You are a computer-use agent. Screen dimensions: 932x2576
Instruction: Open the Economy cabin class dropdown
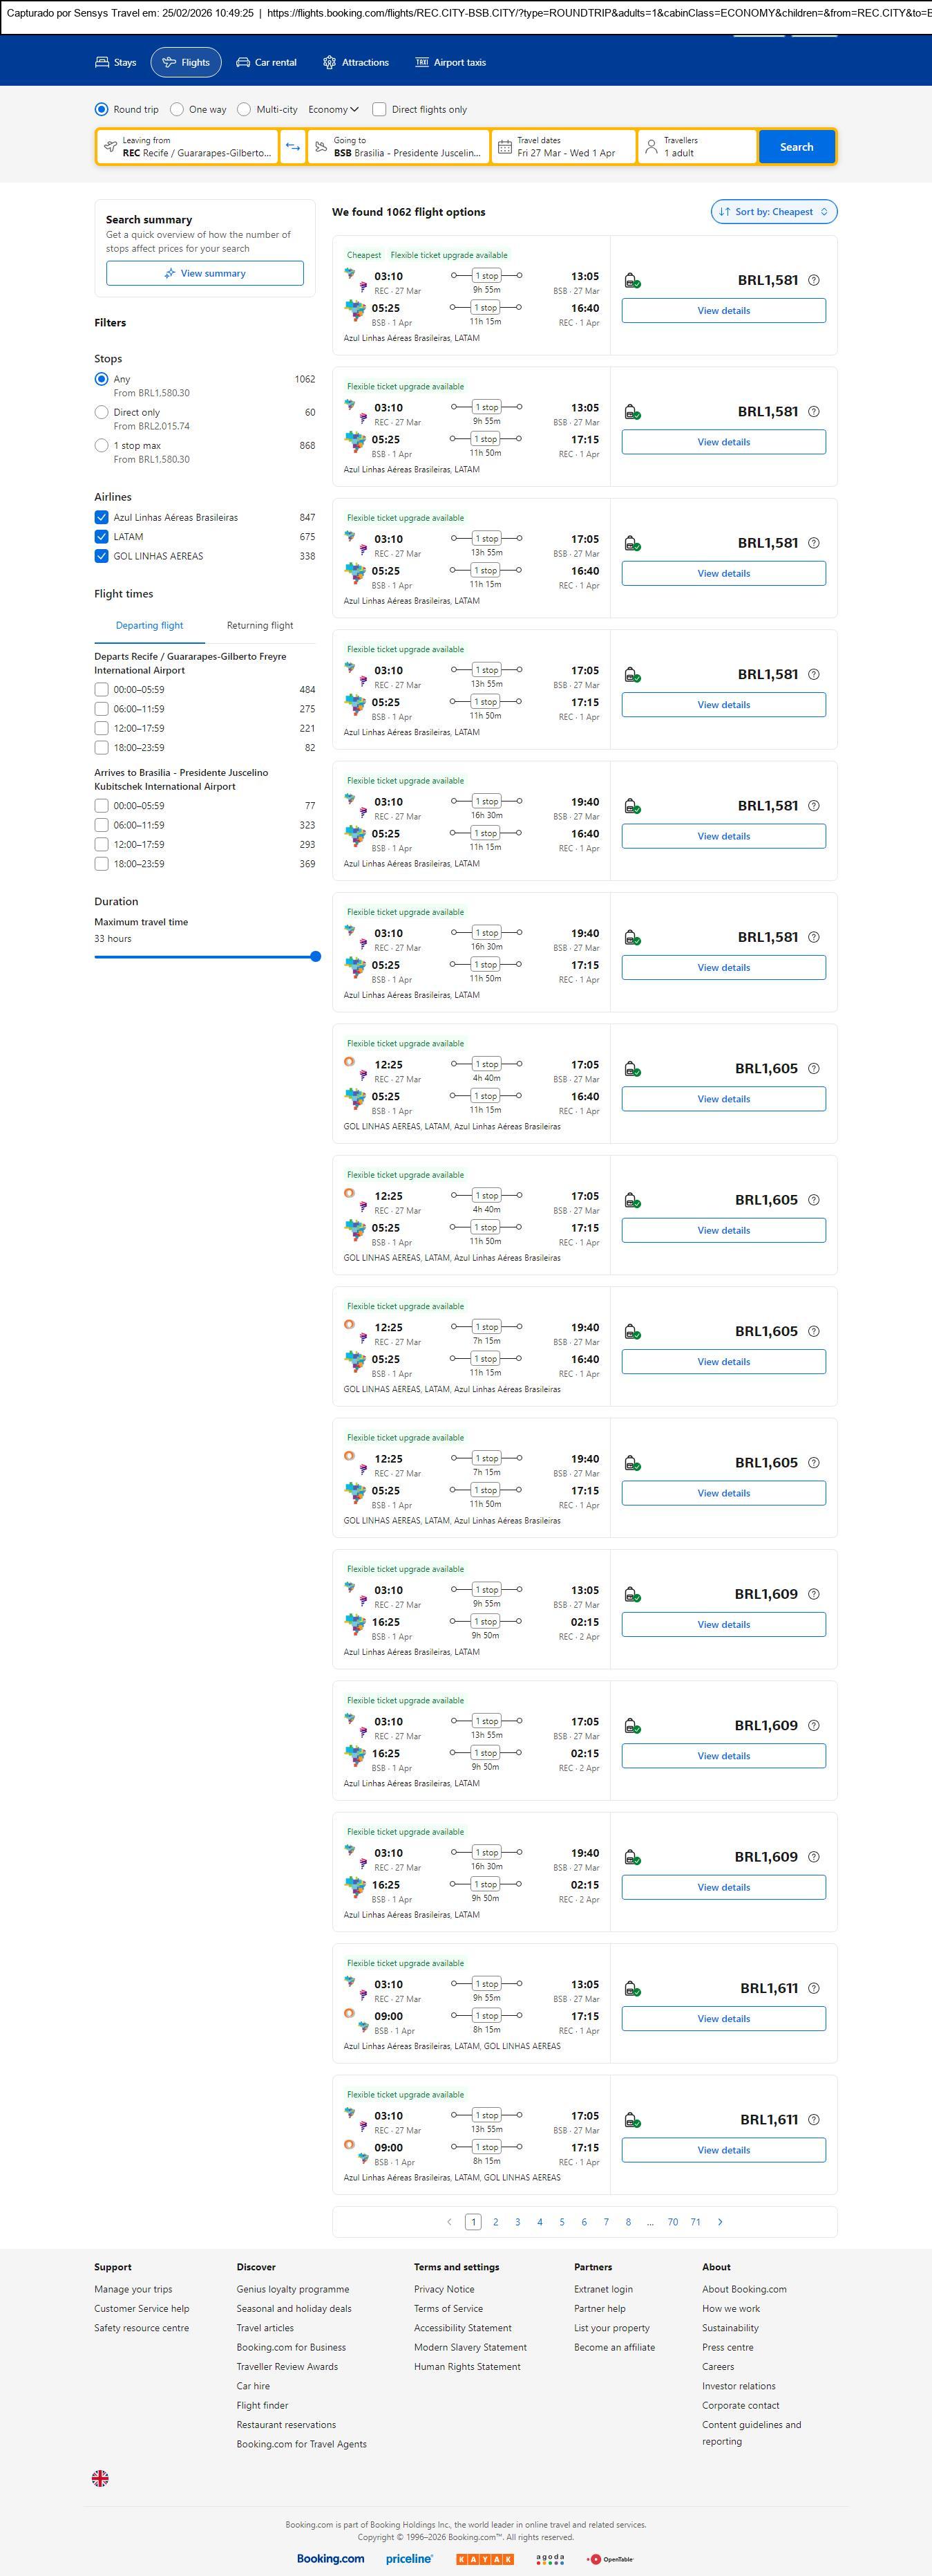pyautogui.click(x=332, y=110)
